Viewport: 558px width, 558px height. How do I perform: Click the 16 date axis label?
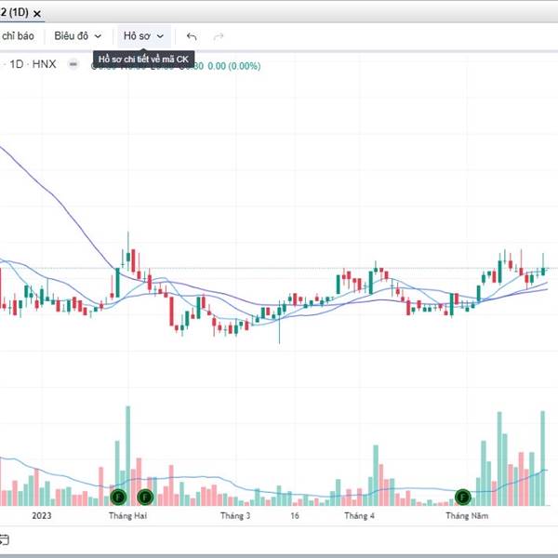coord(295,515)
